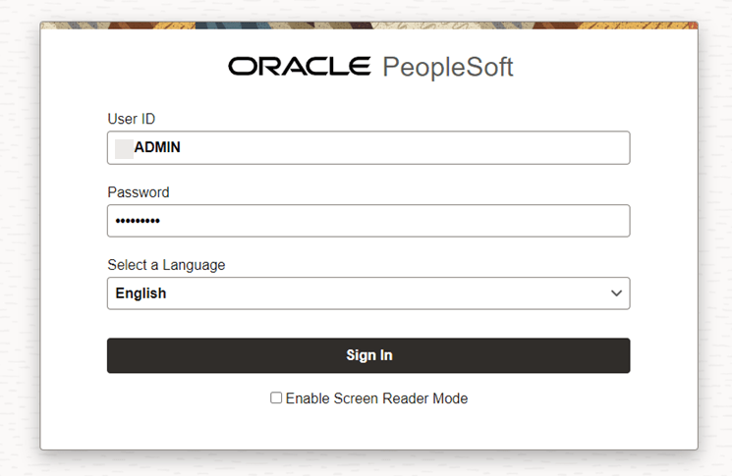
Task: Click the Password label
Action: click(x=138, y=192)
